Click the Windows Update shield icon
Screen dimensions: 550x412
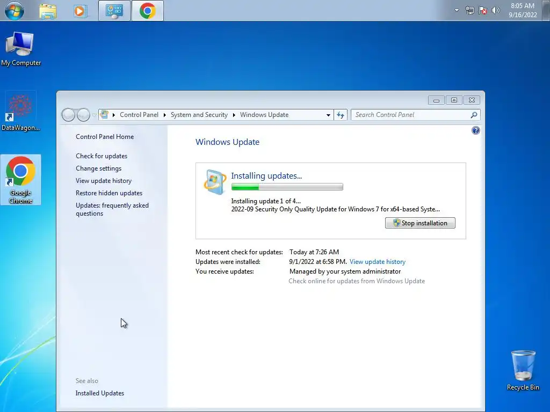(215, 182)
